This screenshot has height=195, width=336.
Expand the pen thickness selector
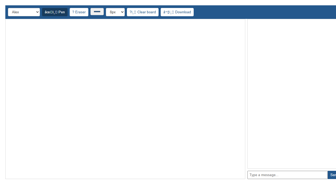[115, 12]
